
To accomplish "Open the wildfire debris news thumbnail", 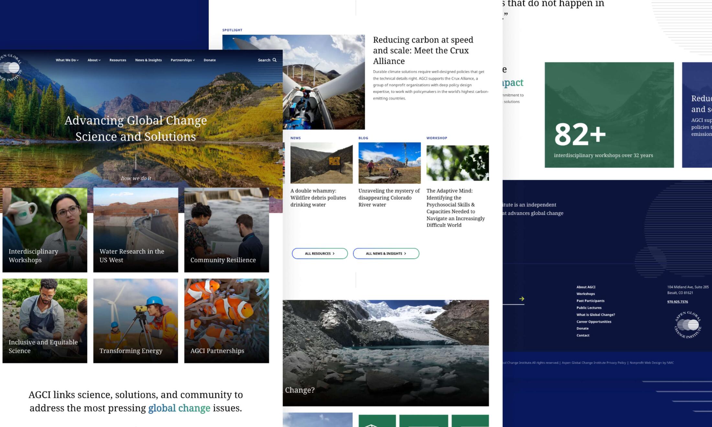I will point(321,163).
